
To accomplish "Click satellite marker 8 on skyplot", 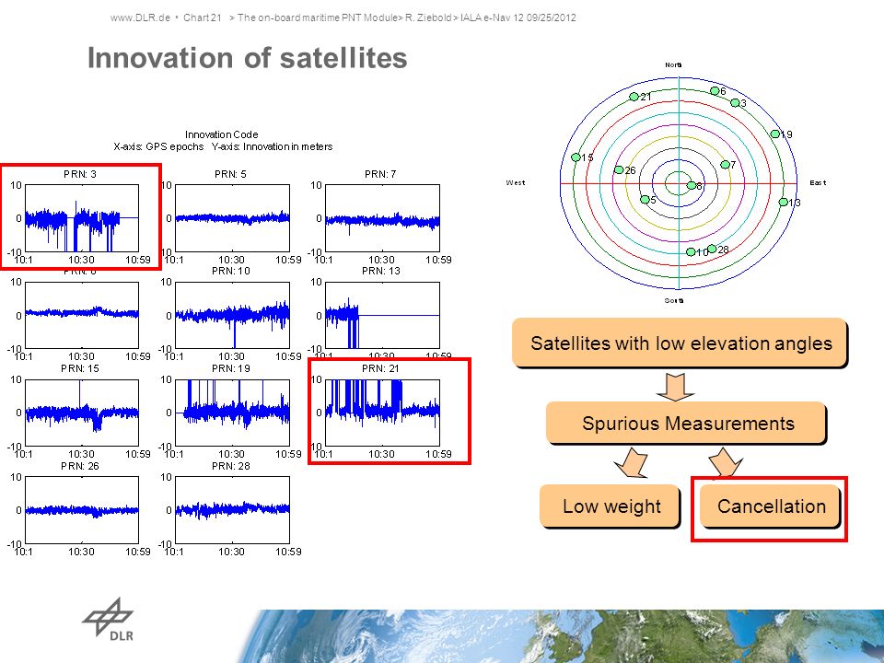I will [x=692, y=185].
